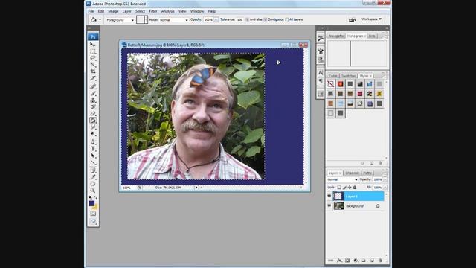Viewport: 476px width, 268px height.
Task: Delete layer with trash icon
Action: (x=380, y=261)
